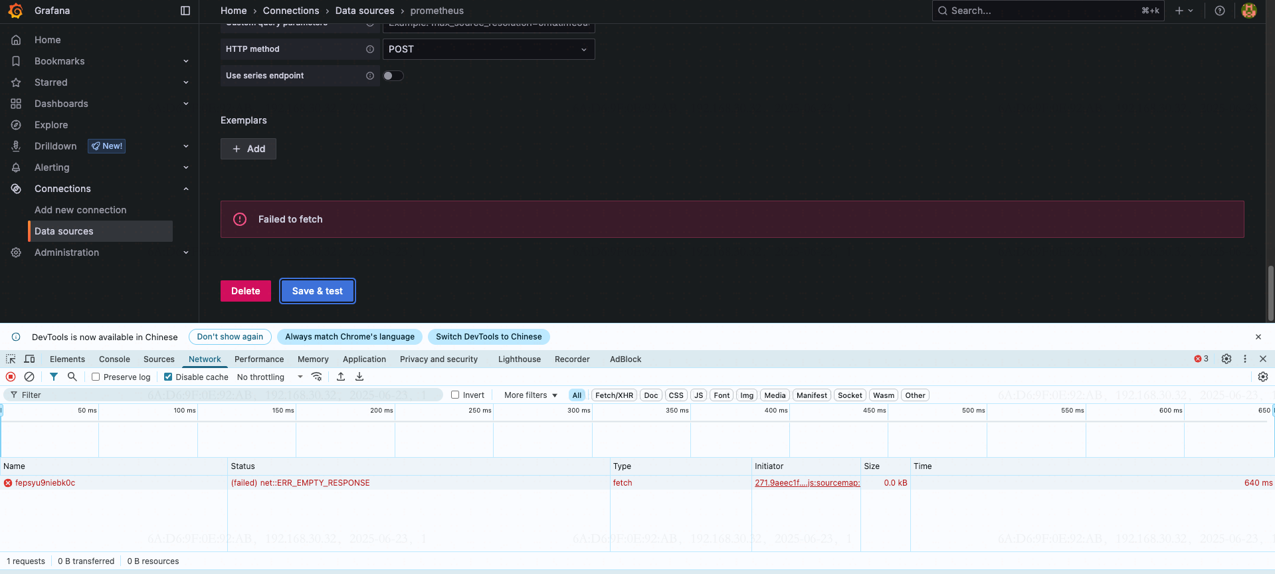The width and height of the screenshot is (1275, 574).
Task: Switch to the Console tab
Action: pyautogui.click(x=114, y=359)
